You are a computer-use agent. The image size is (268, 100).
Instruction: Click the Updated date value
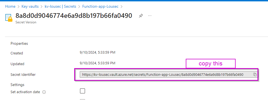[x=97, y=63]
